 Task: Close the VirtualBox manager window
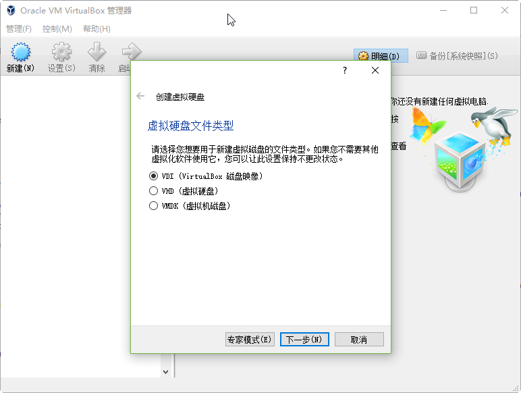pos(505,10)
